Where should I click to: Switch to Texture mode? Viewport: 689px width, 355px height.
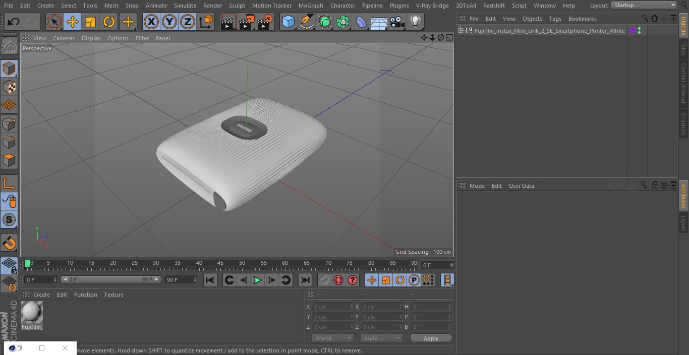pos(9,87)
